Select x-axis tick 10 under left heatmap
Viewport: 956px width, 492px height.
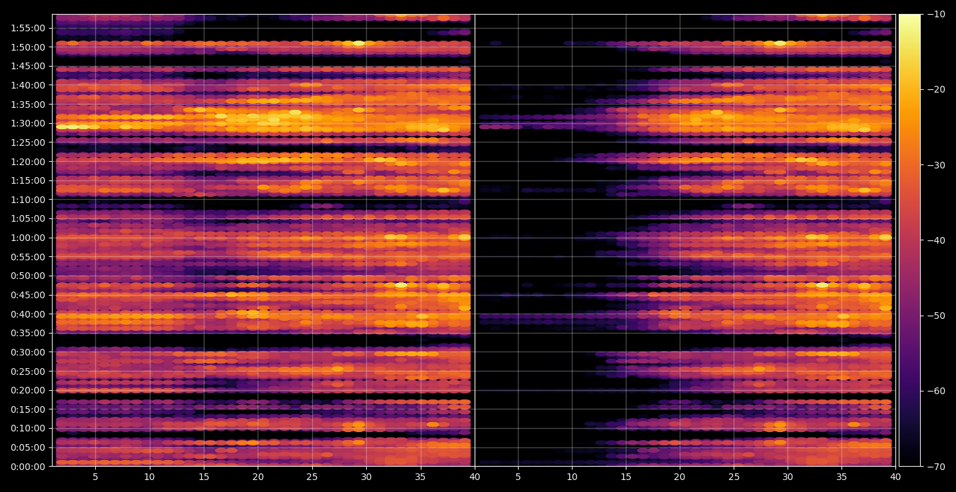[150, 477]
